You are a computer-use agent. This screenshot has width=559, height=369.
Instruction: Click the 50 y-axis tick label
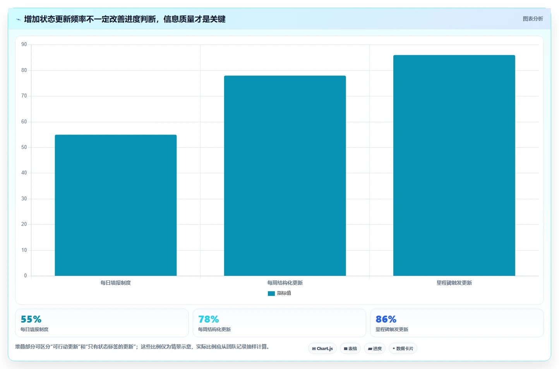(24, 147)
